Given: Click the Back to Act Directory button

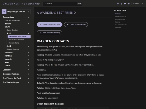Looking at the screenshot, I should [76, 24].
